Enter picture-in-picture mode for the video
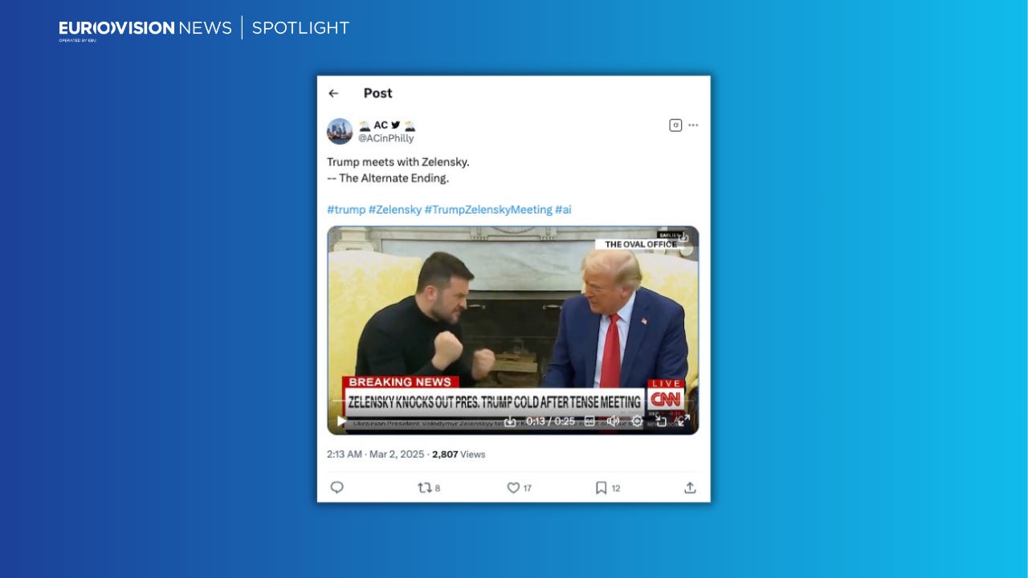Image resolution: width=1028 pixels, height=578 pixels. tap(661, 421)
